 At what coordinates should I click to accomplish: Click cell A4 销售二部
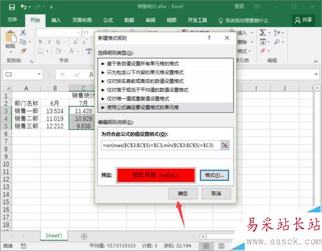click(26, 118)
